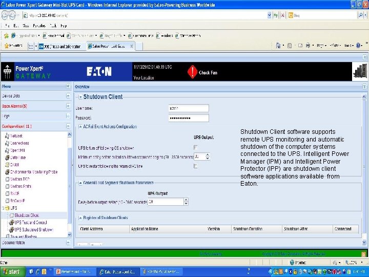This screenshot has height=277, width=369.
Task: Increase minimum delay before shutdown sequence value
Action: tap(208, 155)
